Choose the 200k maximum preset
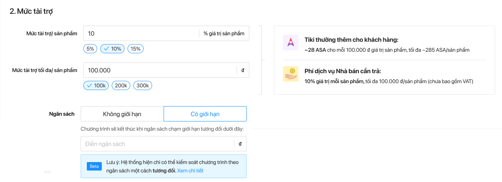 pyautogui.click(x=121, y=85)
